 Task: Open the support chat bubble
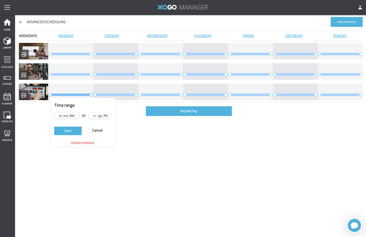pos(354,225)
